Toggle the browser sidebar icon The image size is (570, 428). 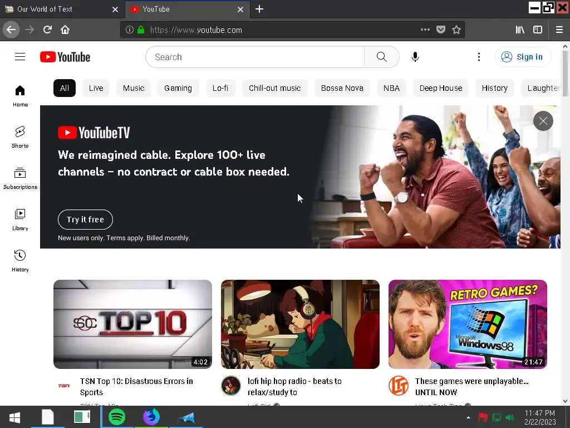[538, 30]
